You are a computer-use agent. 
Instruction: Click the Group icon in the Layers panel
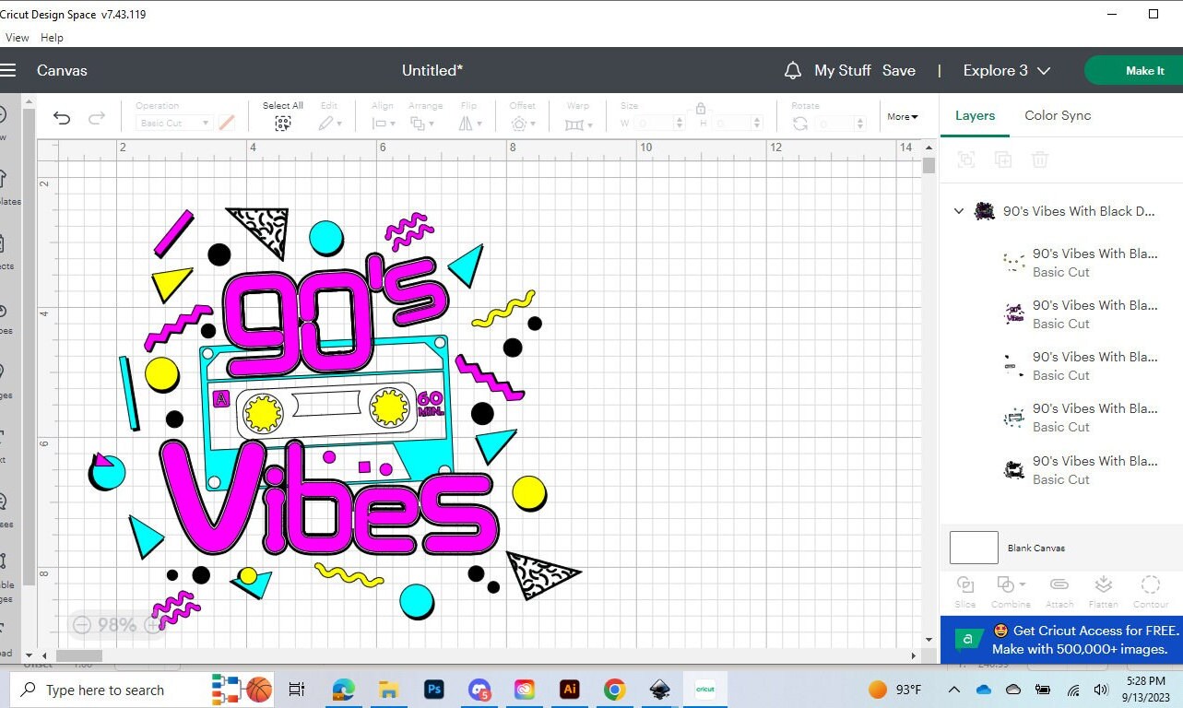point(965,159)
